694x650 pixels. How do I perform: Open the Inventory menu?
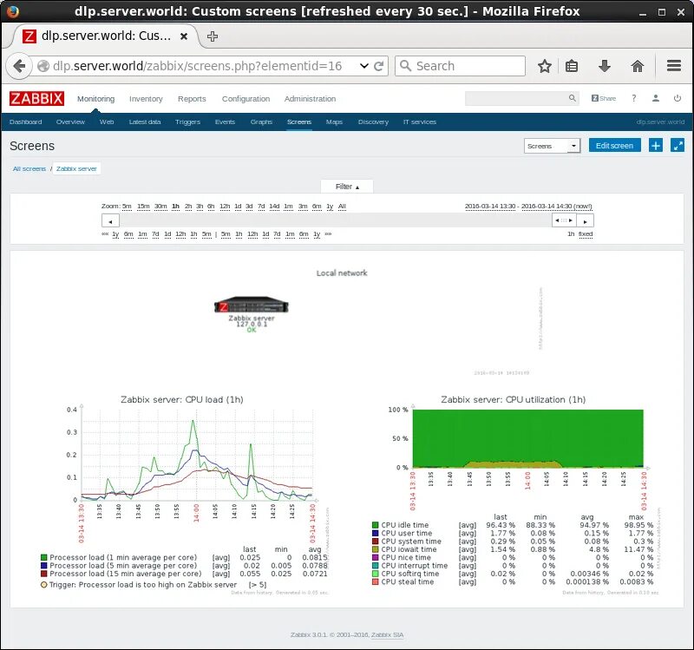[146, 99]
